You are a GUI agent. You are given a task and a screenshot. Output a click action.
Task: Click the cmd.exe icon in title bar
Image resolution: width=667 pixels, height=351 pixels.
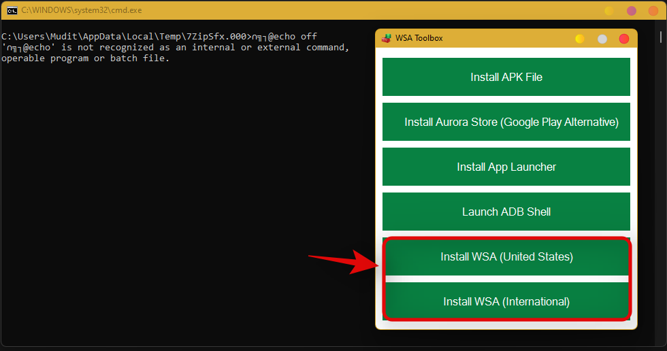[12, 11]
